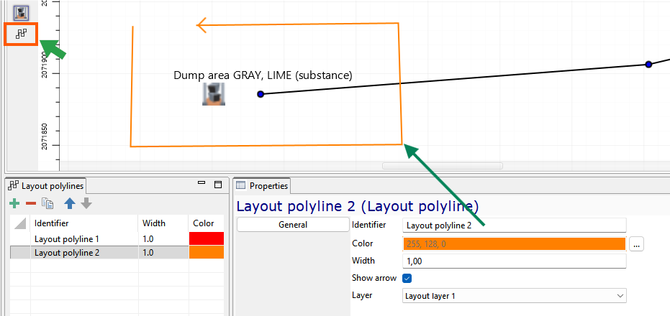Click the horizontal scrollbar of map
Screen dimensions: 670x316
point(443,166)
